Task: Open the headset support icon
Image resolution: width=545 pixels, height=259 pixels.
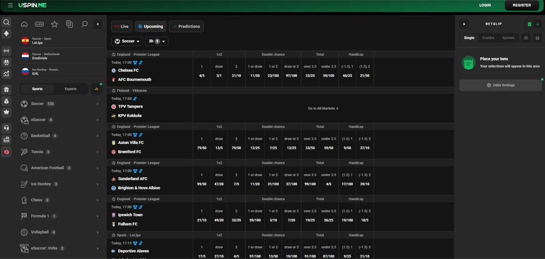Action: pos(6,128)
